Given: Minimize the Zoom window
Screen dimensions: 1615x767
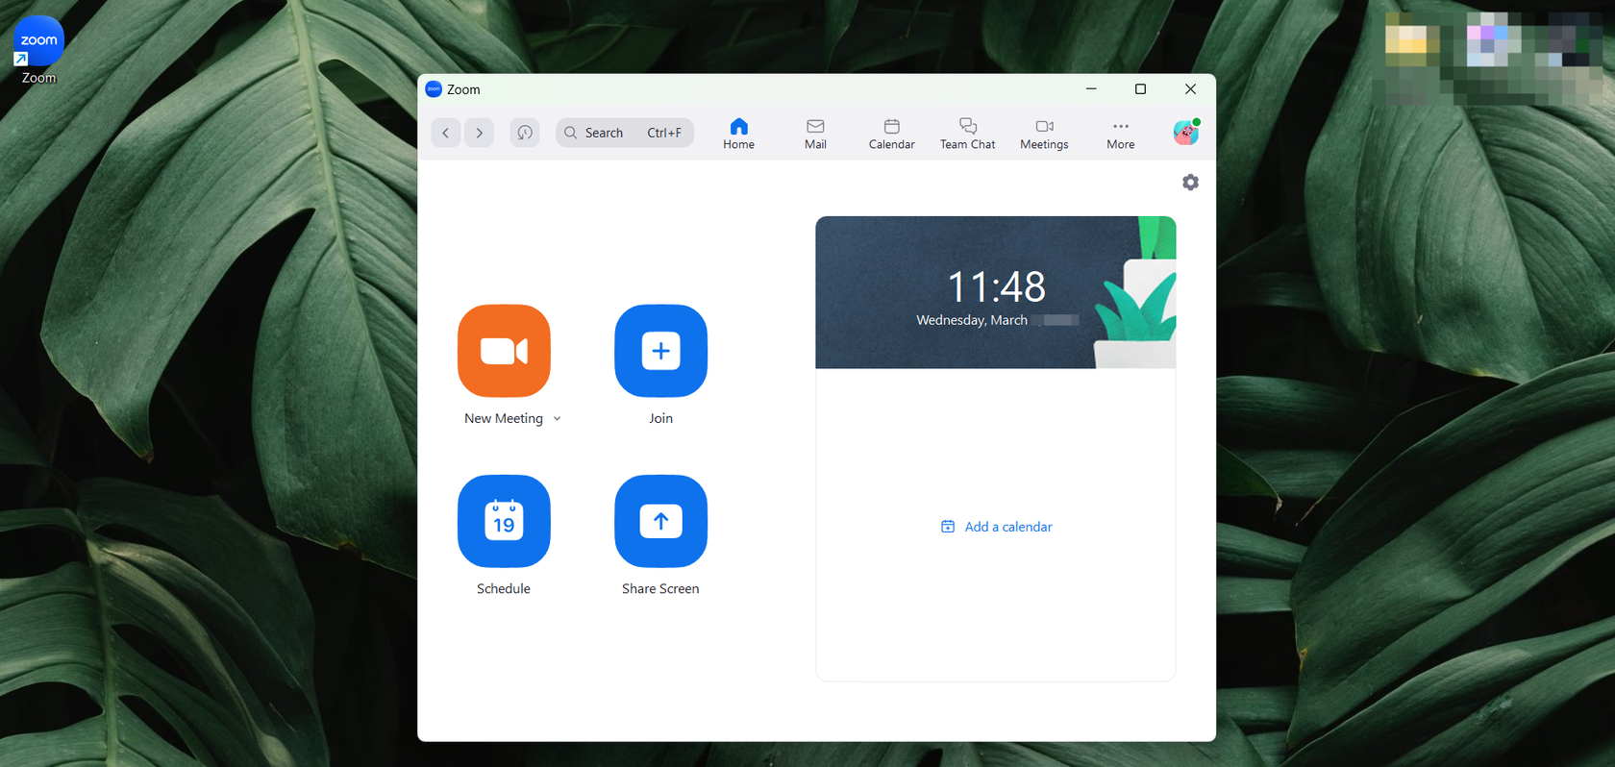Looking at the screenshot, I should tap(1091, 89).
